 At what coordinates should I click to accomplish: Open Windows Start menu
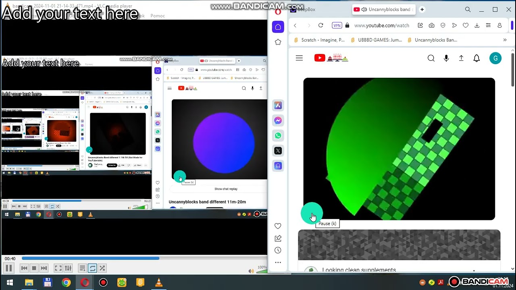click(10, 282)
